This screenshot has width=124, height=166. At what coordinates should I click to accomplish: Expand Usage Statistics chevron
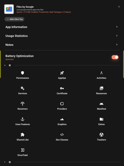point(117,36)
